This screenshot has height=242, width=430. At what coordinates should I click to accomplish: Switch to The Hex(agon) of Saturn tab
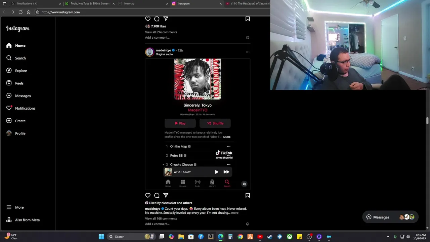click(x=248, y=3)
